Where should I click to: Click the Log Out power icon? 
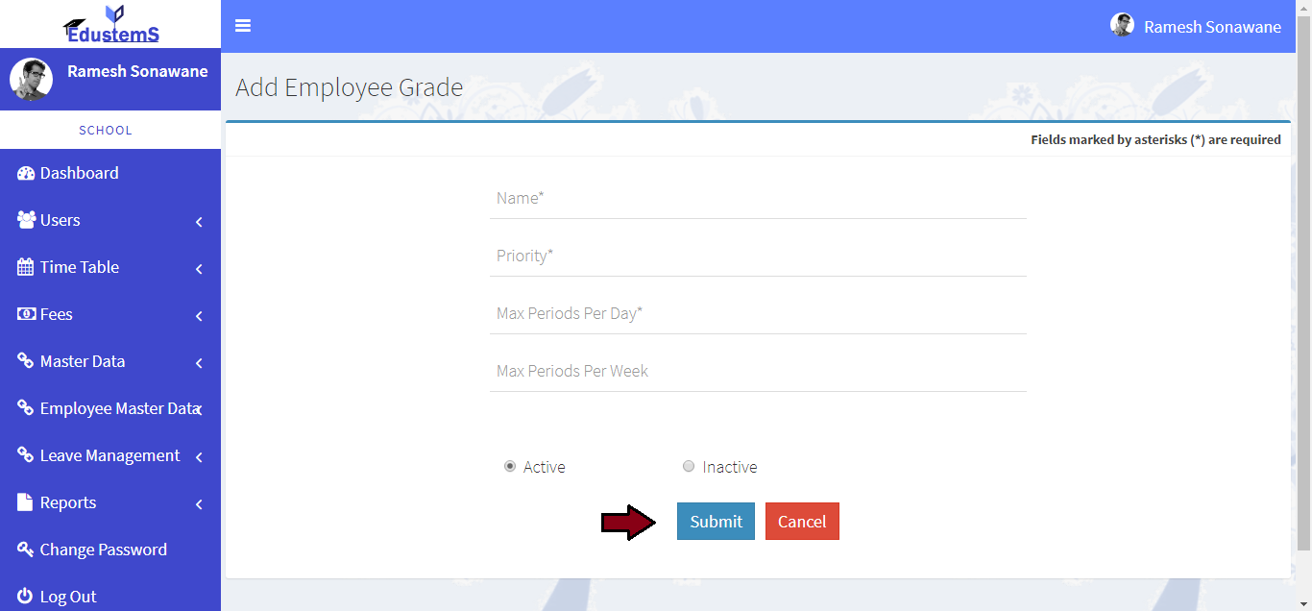coord(26,597)
